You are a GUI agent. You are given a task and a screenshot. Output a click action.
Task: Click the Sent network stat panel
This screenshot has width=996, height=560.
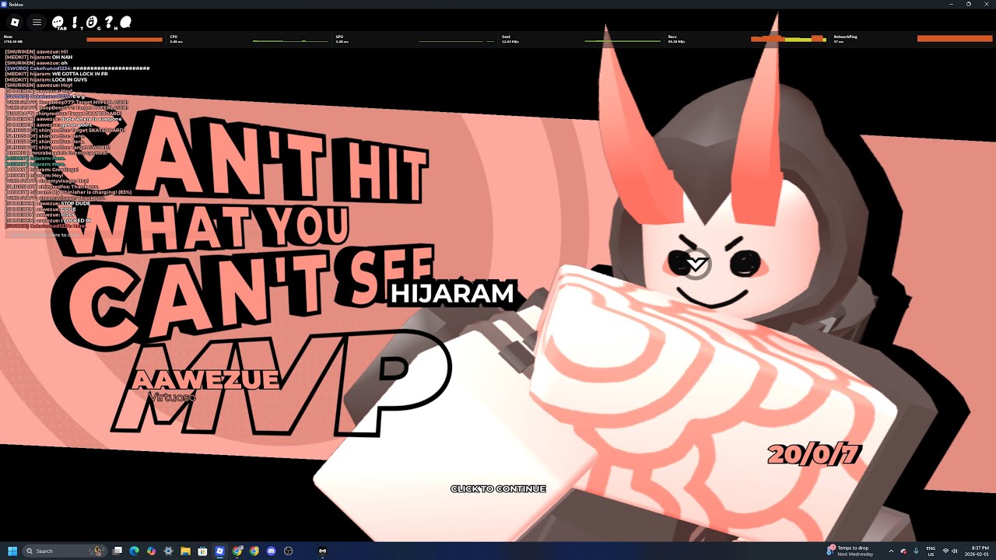coord(582,39)
